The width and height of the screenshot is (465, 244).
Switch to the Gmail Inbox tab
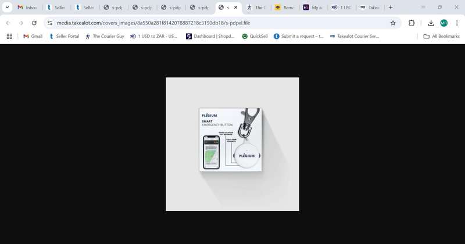(27, 8)
